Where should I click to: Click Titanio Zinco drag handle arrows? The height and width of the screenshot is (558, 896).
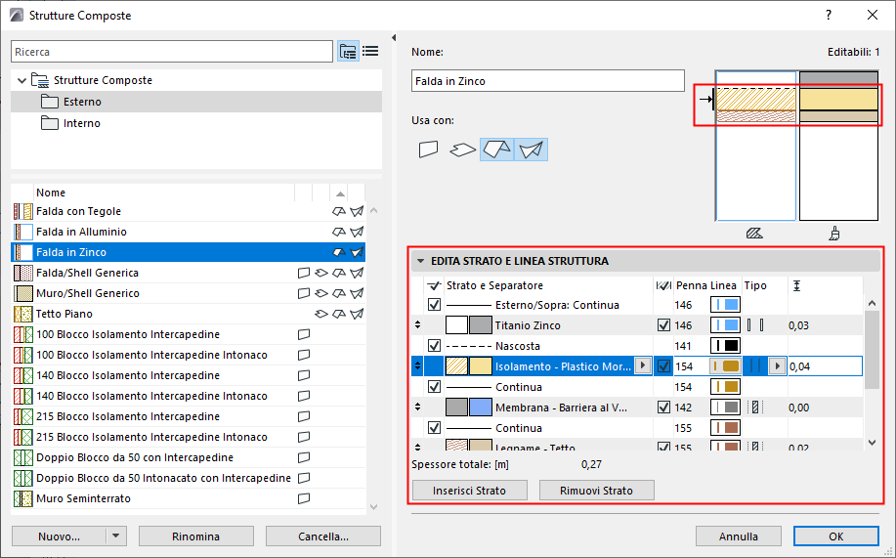418,325
